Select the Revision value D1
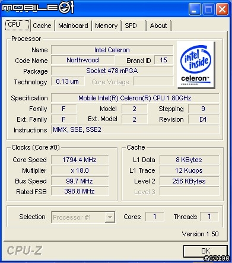Screen dimensions: 232x263 pyautogui.click(x=204, y=119)
